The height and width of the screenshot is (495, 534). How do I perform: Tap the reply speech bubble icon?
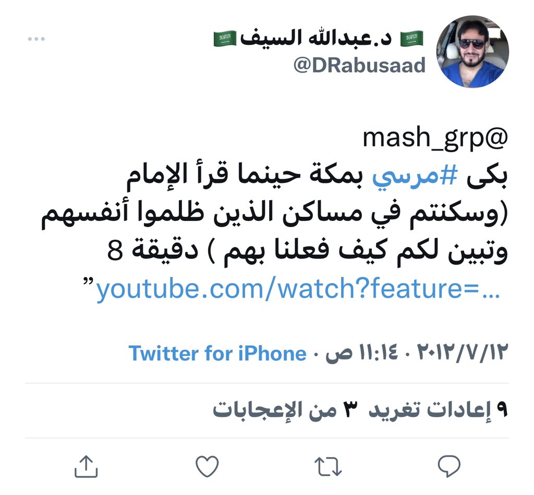[x=449, y=466]
